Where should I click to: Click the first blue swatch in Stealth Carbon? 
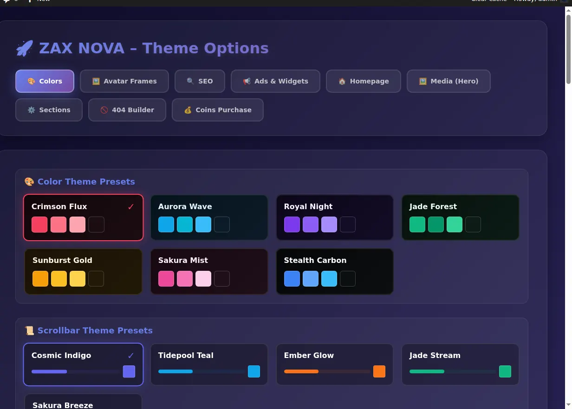point(292,279)
